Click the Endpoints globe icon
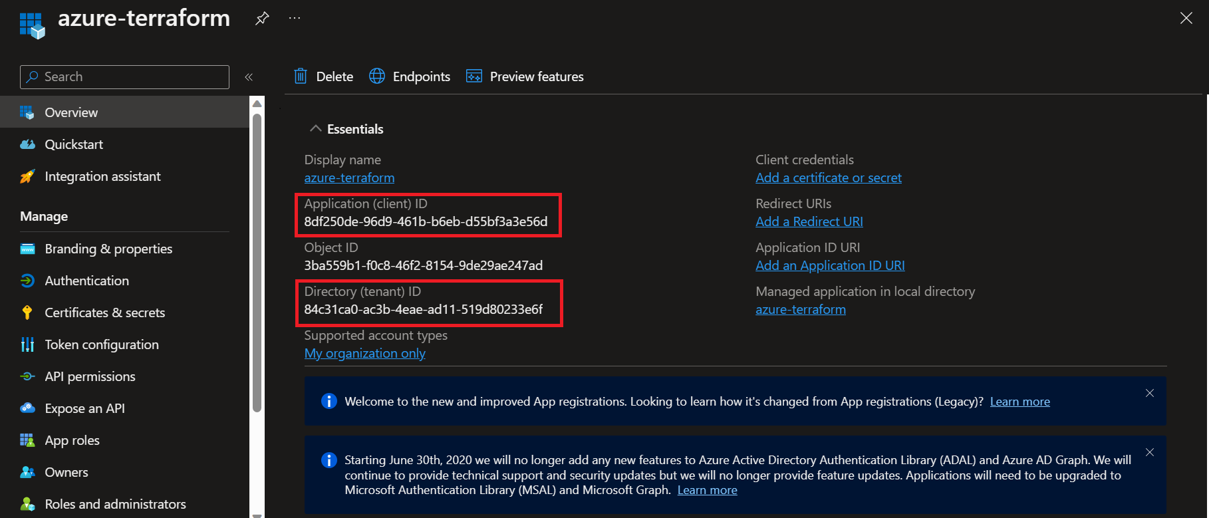 [x=377, y=76]
